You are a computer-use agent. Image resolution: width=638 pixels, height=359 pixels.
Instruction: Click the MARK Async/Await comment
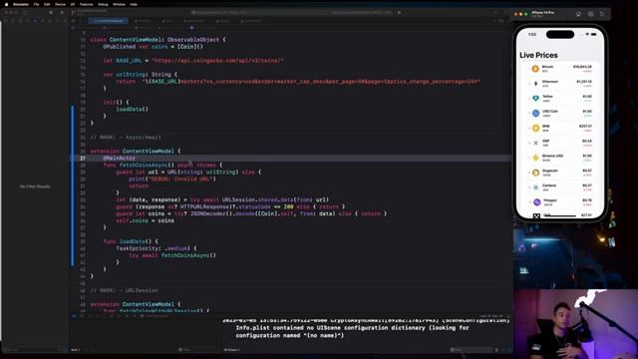point(126,138)
